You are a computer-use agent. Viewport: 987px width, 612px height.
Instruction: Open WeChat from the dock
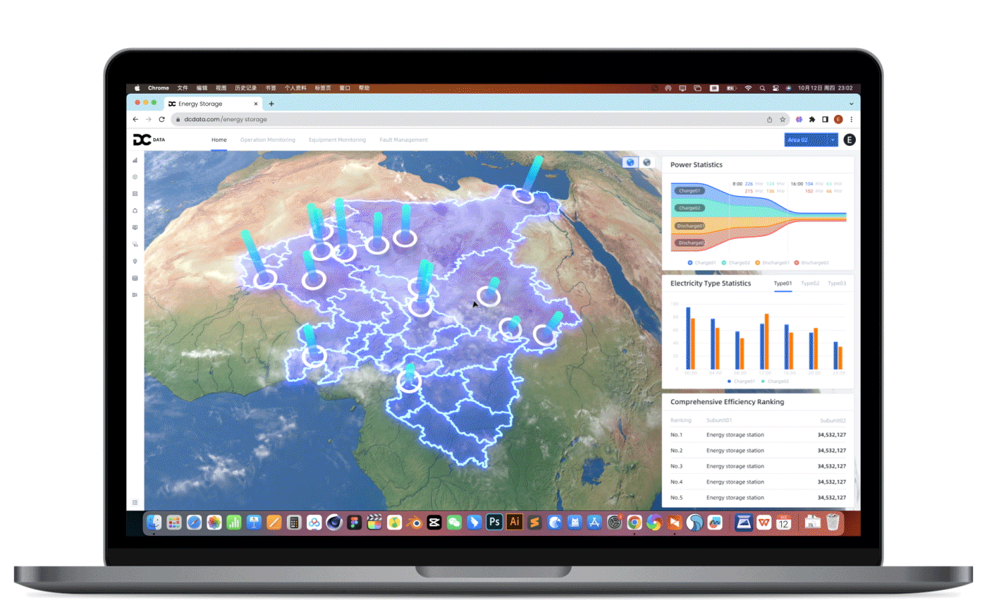[x=455, y=522]
